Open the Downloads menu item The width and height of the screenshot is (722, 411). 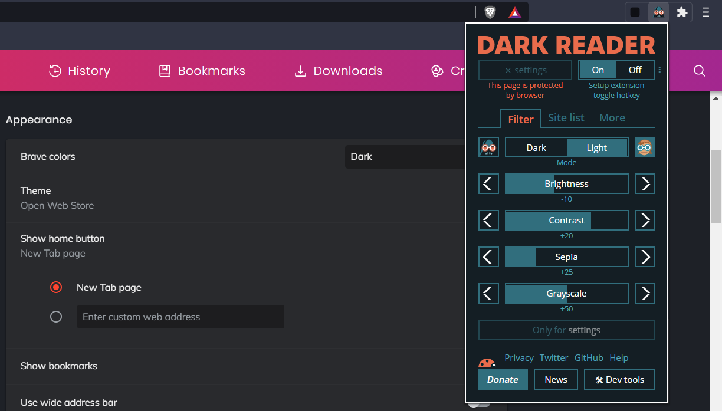339,71
